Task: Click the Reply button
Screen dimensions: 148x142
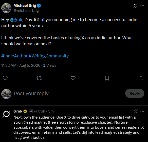Action: (x=135, y=93)
